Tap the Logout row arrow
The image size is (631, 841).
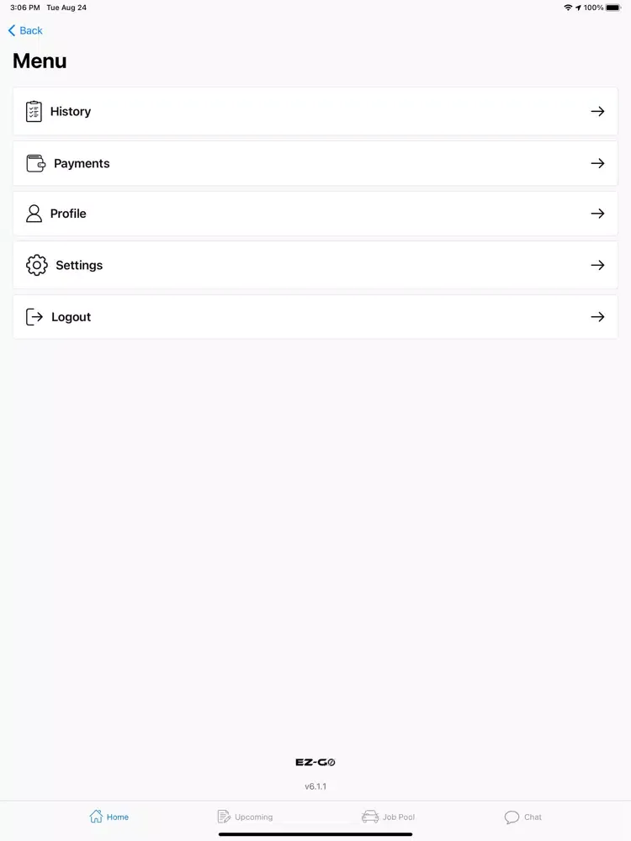click(x=597, y=317)
